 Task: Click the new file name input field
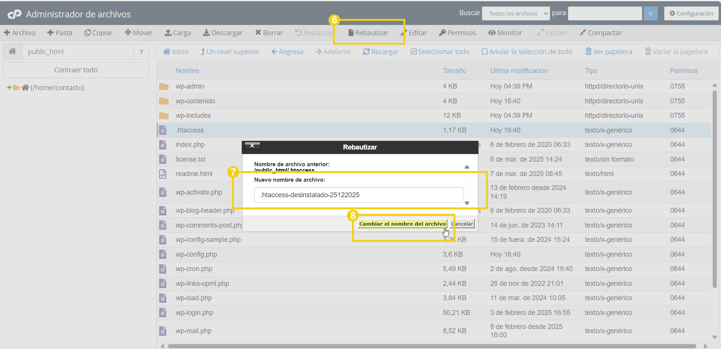[x=358, y=195]
